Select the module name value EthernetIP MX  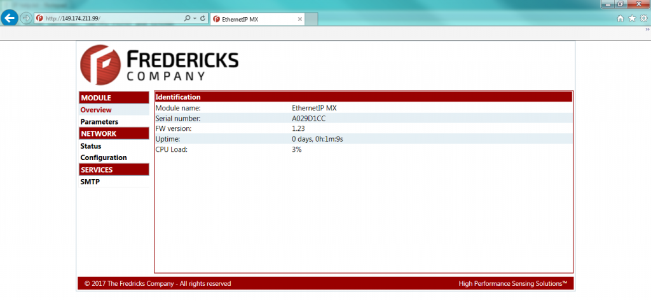(x=314, y=108)
